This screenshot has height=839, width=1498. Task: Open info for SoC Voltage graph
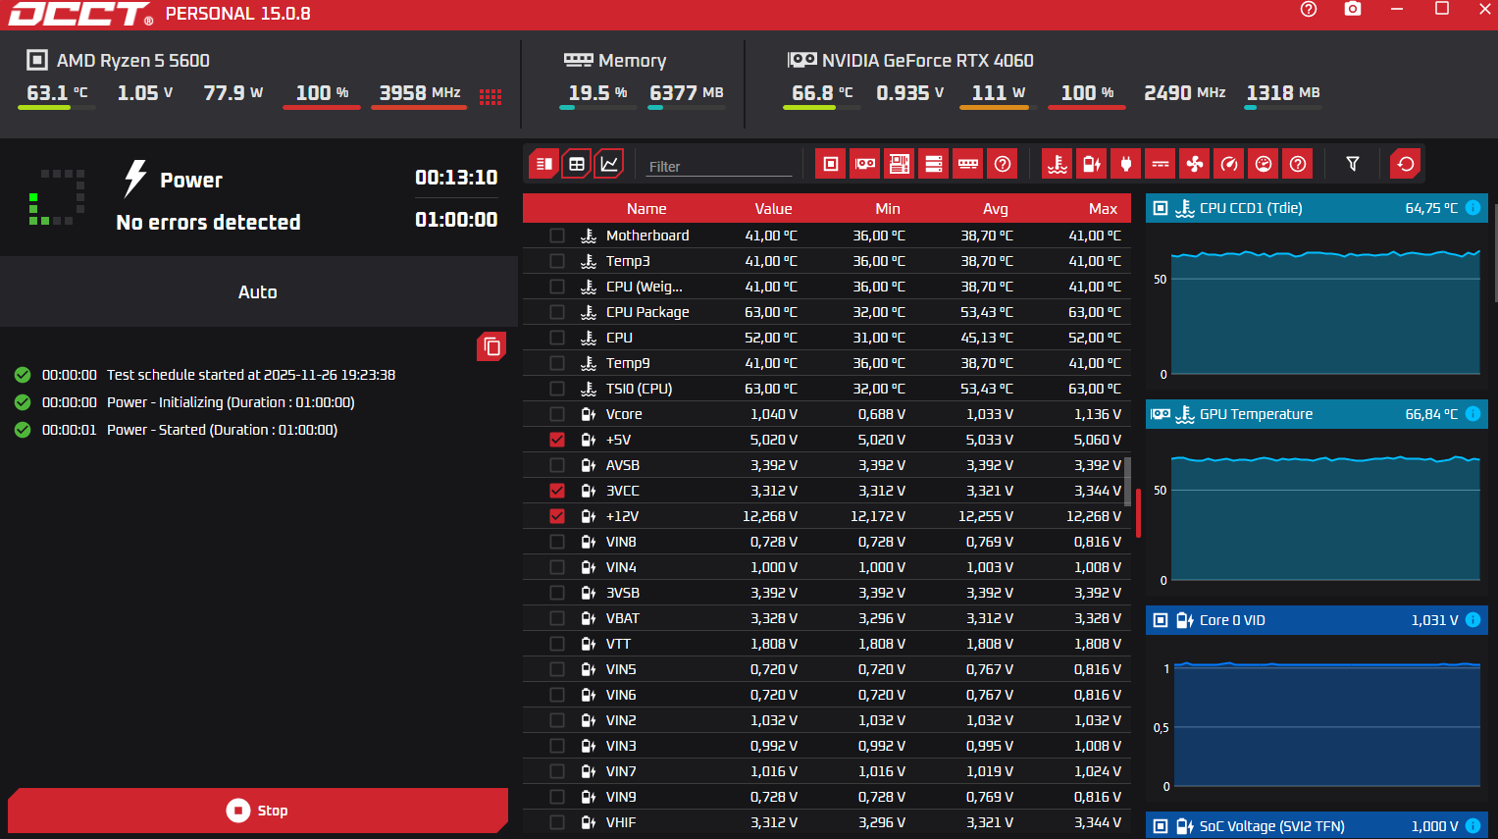[x=1473, y=826]
